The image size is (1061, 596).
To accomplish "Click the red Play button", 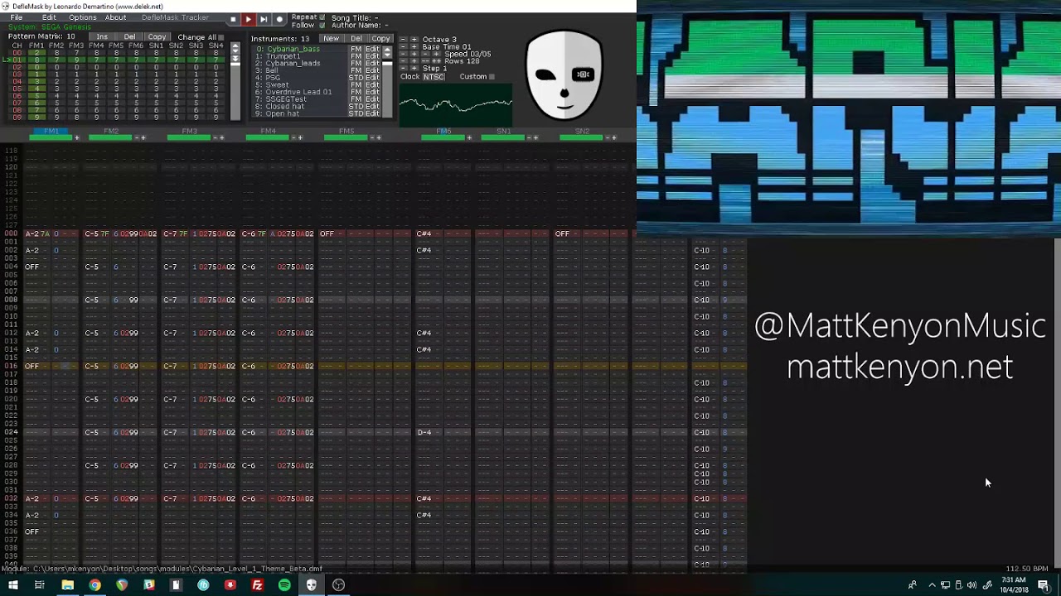I will click(x=248, y=19).
